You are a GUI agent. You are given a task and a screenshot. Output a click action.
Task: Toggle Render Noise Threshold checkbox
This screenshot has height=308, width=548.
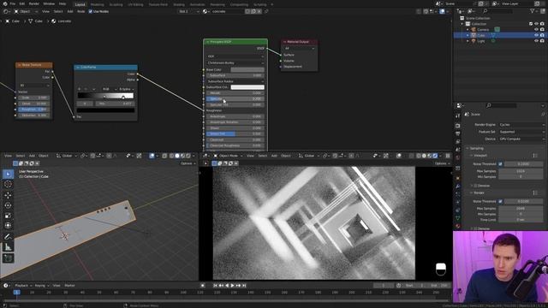[500, 202]
